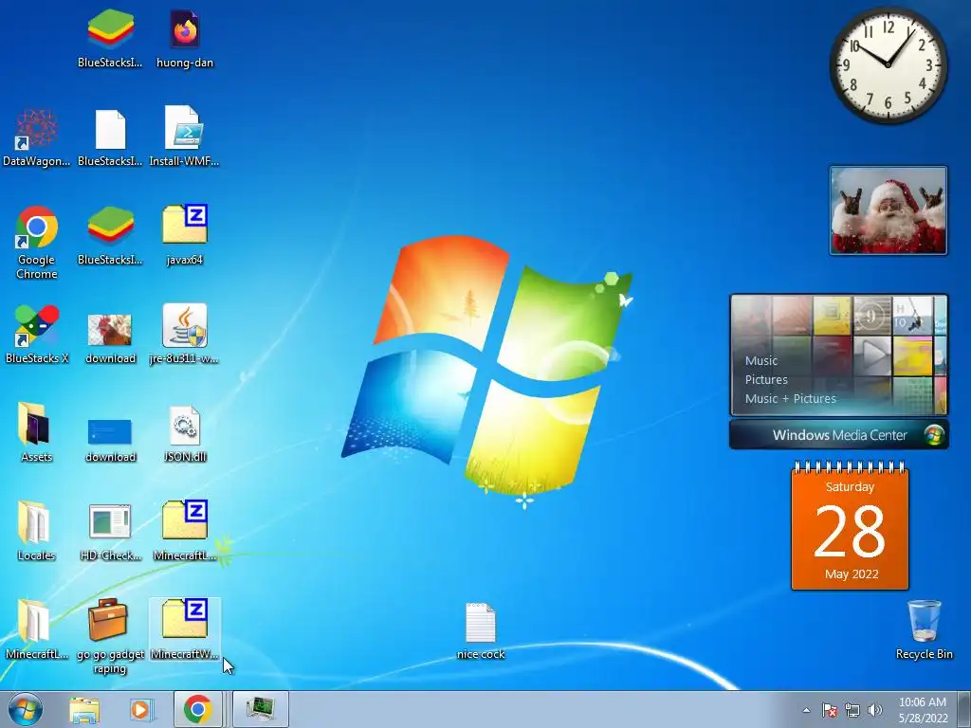Viewport: 971px width, 728px height.
Task: Open the taskbar date and time
Action: (922, 710)
